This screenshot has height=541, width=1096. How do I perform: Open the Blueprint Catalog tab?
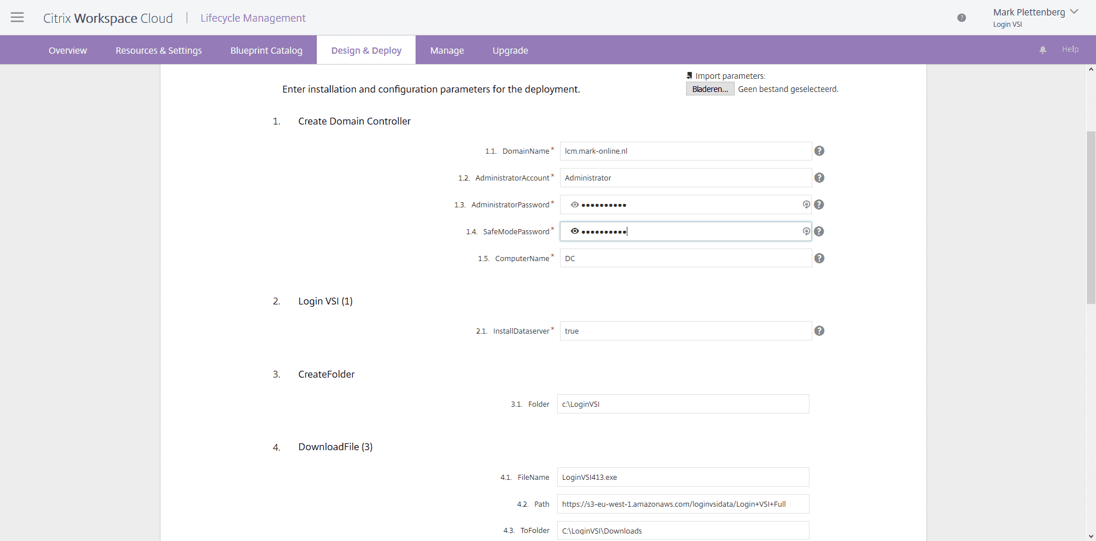pyautogui.click(x=266, y=50)
